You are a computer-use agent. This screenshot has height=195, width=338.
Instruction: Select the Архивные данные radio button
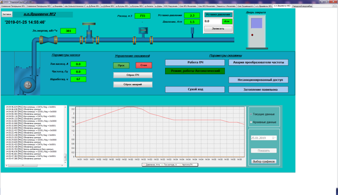251,122
